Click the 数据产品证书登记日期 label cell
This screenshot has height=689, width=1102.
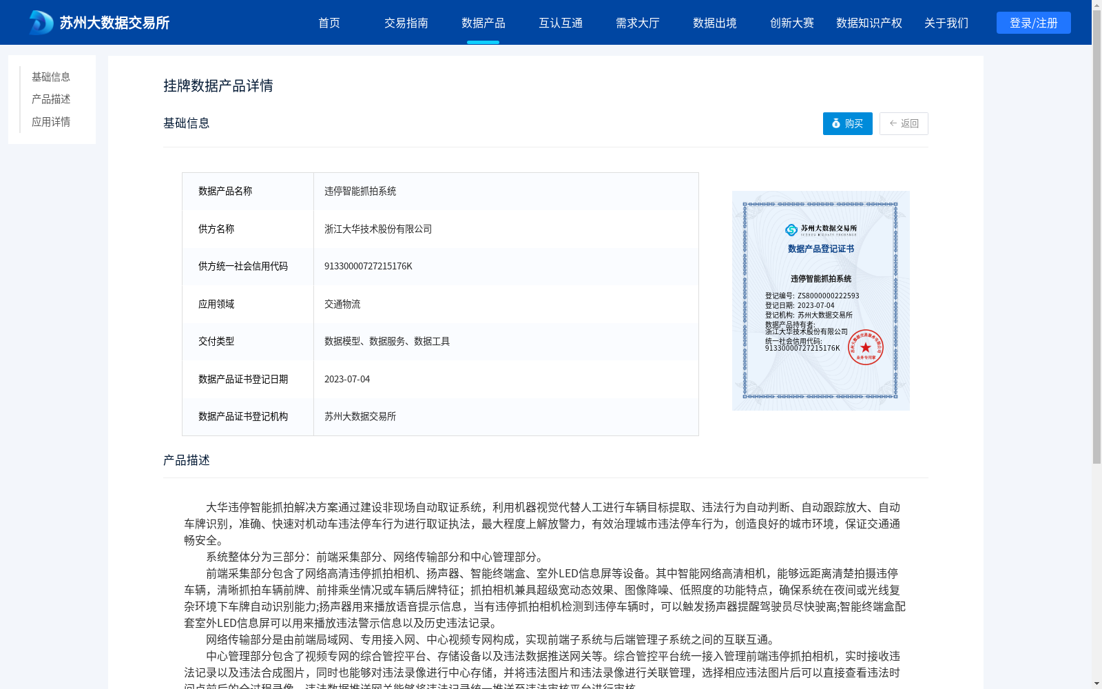pyautogui.click(x=248, y=379)
